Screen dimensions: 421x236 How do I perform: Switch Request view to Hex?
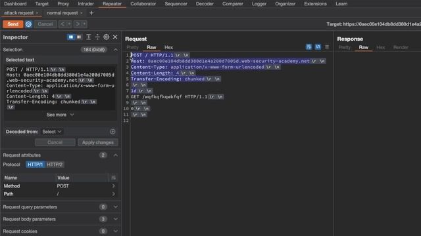point(168,47)
